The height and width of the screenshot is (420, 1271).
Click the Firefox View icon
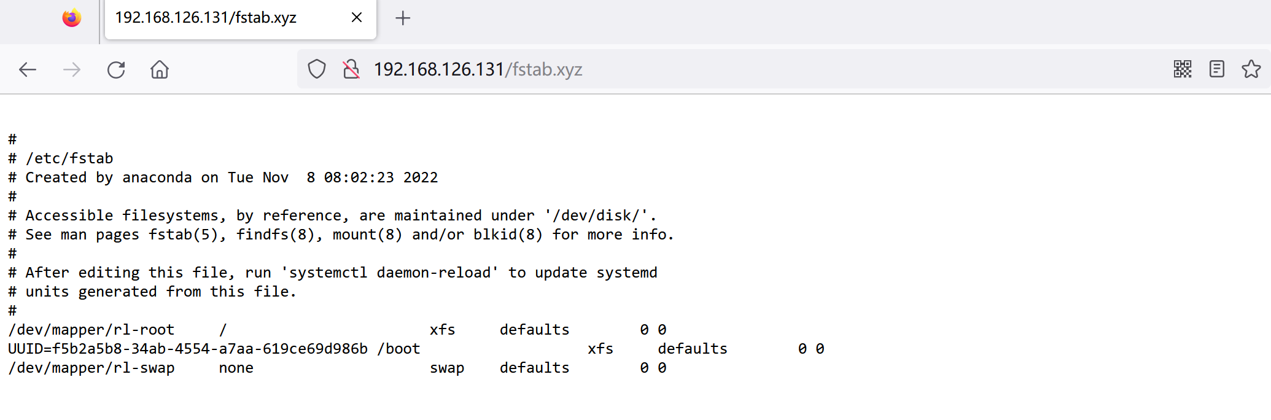[x=72, y=18]
